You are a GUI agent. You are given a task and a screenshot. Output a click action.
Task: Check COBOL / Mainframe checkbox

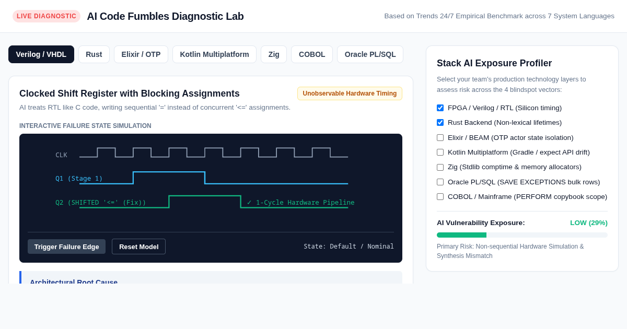click(x=440, y=197)
